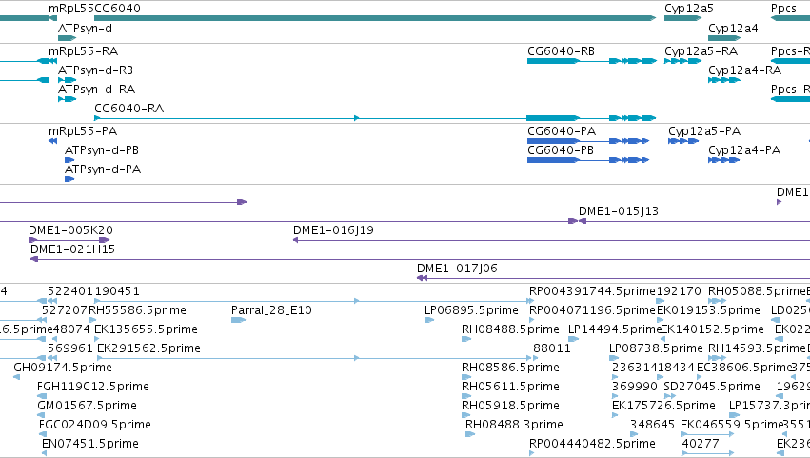Viewport: 810px width, 458px height.
Task: Click the long CG6040 gene bar
Action: (375, 18)
